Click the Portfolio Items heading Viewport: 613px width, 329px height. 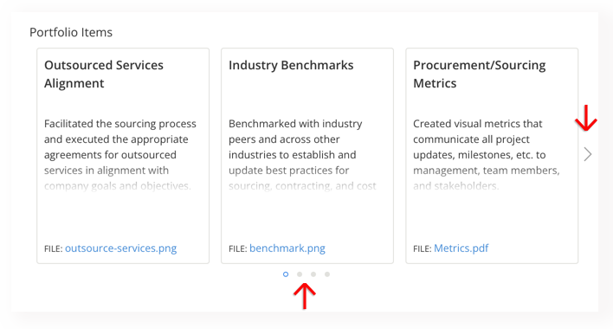71,32
